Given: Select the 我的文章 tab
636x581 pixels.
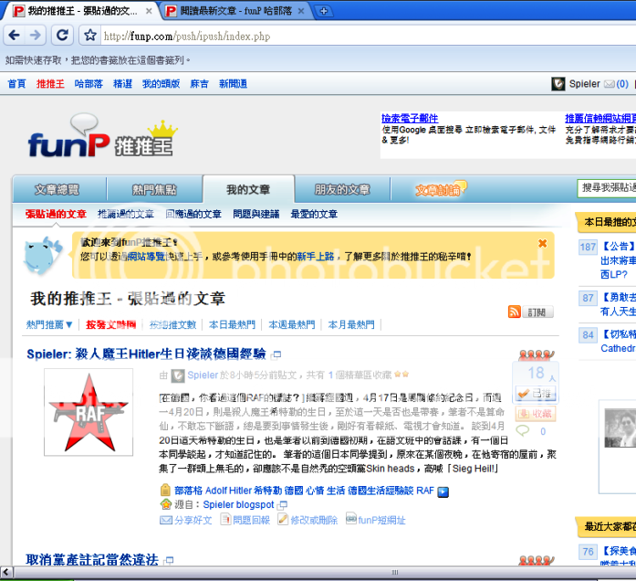Looking at the screenshot, I should point(248,189).
